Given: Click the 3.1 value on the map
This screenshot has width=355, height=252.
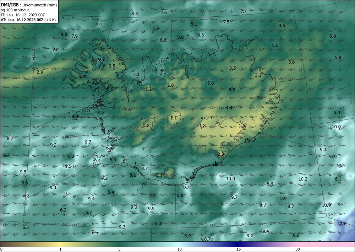Looking at the screenshot, I should [x=258, y=75].
